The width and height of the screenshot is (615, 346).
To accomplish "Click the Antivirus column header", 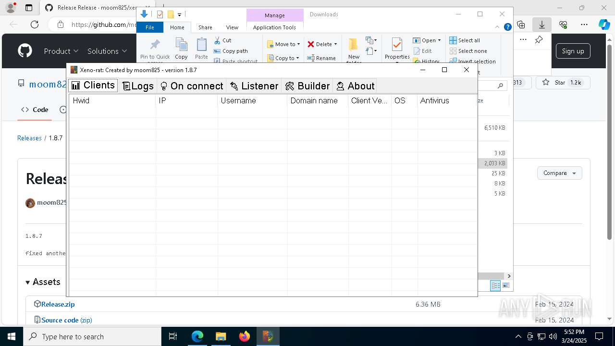I will click(x=447, y=100).
